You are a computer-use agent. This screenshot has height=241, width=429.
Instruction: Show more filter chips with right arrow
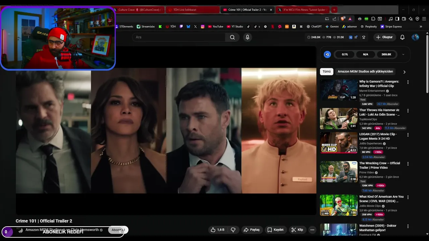[404, 72]
